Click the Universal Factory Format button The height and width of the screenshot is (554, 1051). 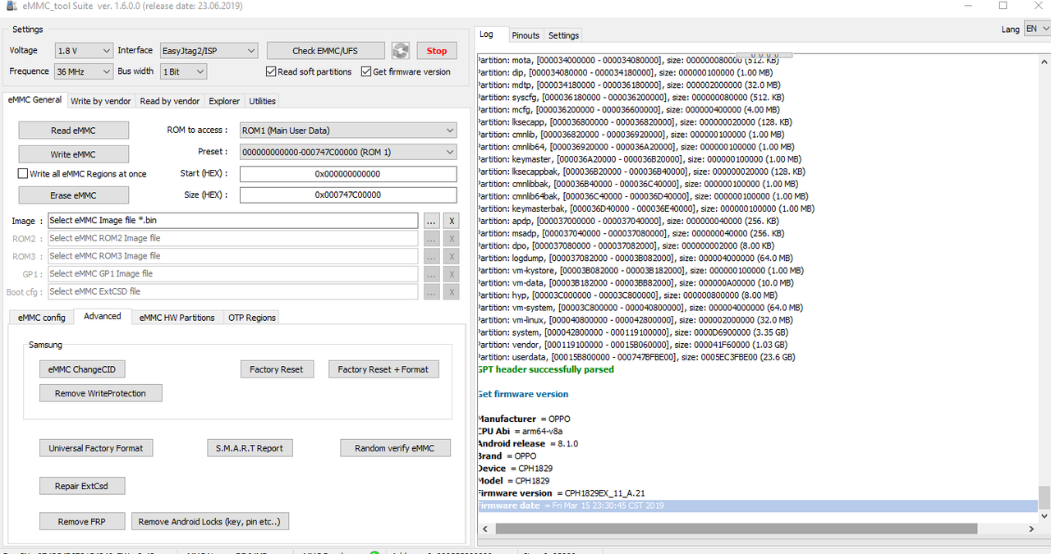click(x=96, y=448)
